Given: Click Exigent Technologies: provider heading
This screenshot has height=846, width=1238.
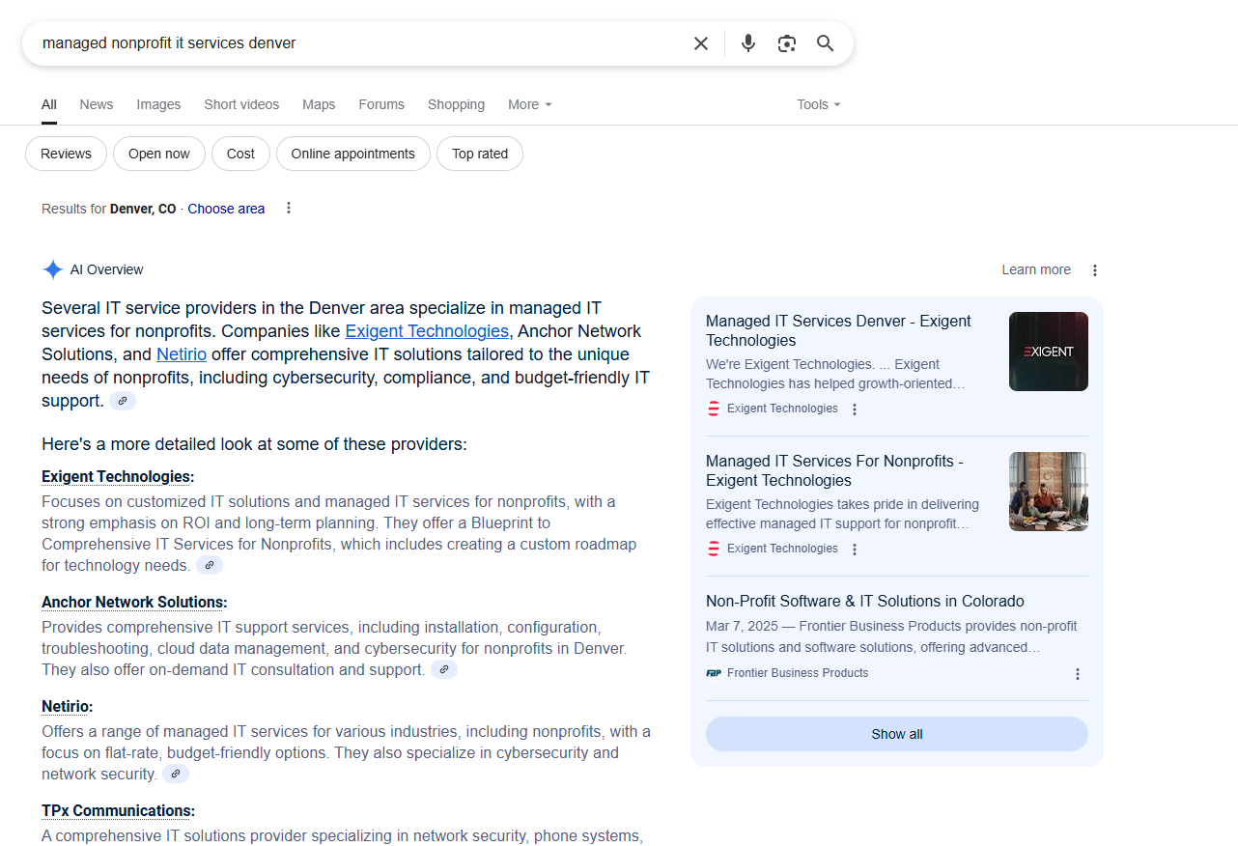Looking at the screenshot, I should (118, 476).
